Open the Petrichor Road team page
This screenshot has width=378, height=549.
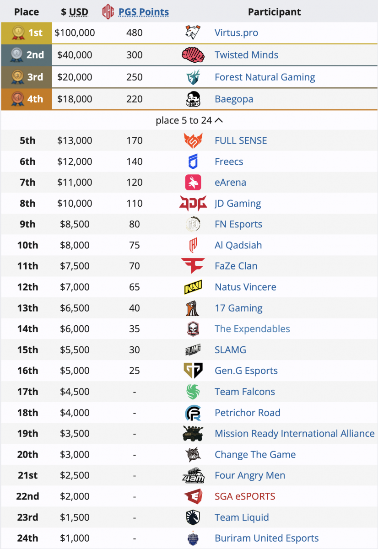pos(247,413)
